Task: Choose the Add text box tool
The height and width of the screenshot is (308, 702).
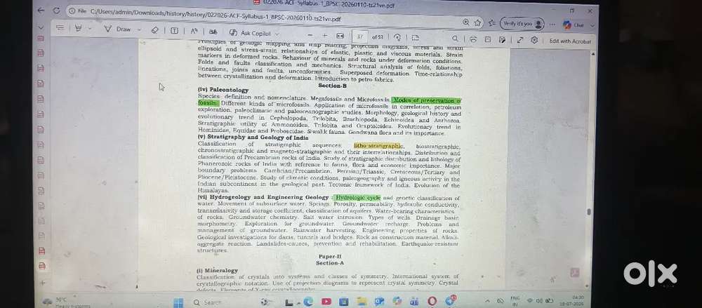Action: pyautogui.click(x=175, y=31)
